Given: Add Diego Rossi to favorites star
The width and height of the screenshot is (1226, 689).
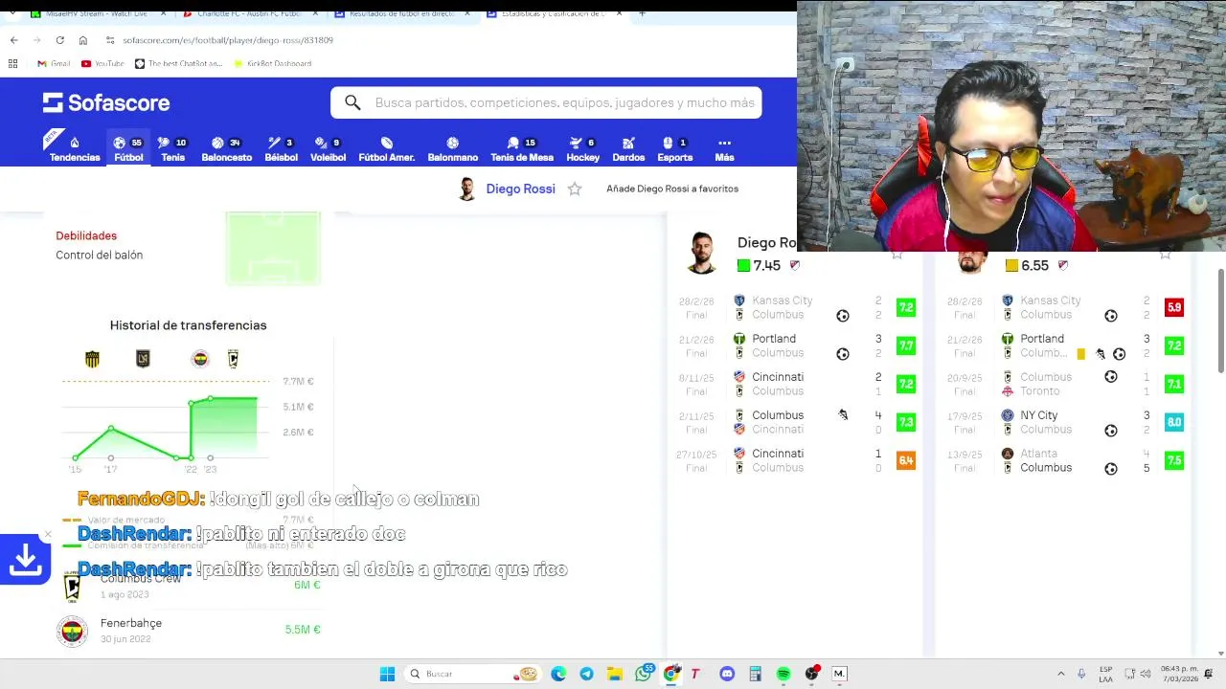Looking at the screenshot, I should [x=575, y=189].
